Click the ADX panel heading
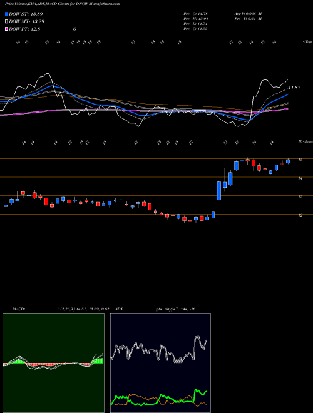The height and width of the screenshot is (413, 313). (x=119, y=309)
